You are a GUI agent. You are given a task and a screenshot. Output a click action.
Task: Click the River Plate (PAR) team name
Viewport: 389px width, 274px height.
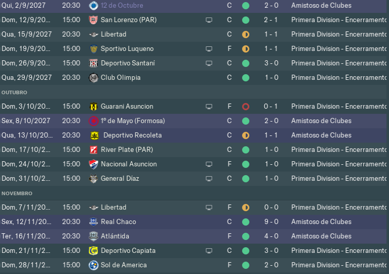127,150
